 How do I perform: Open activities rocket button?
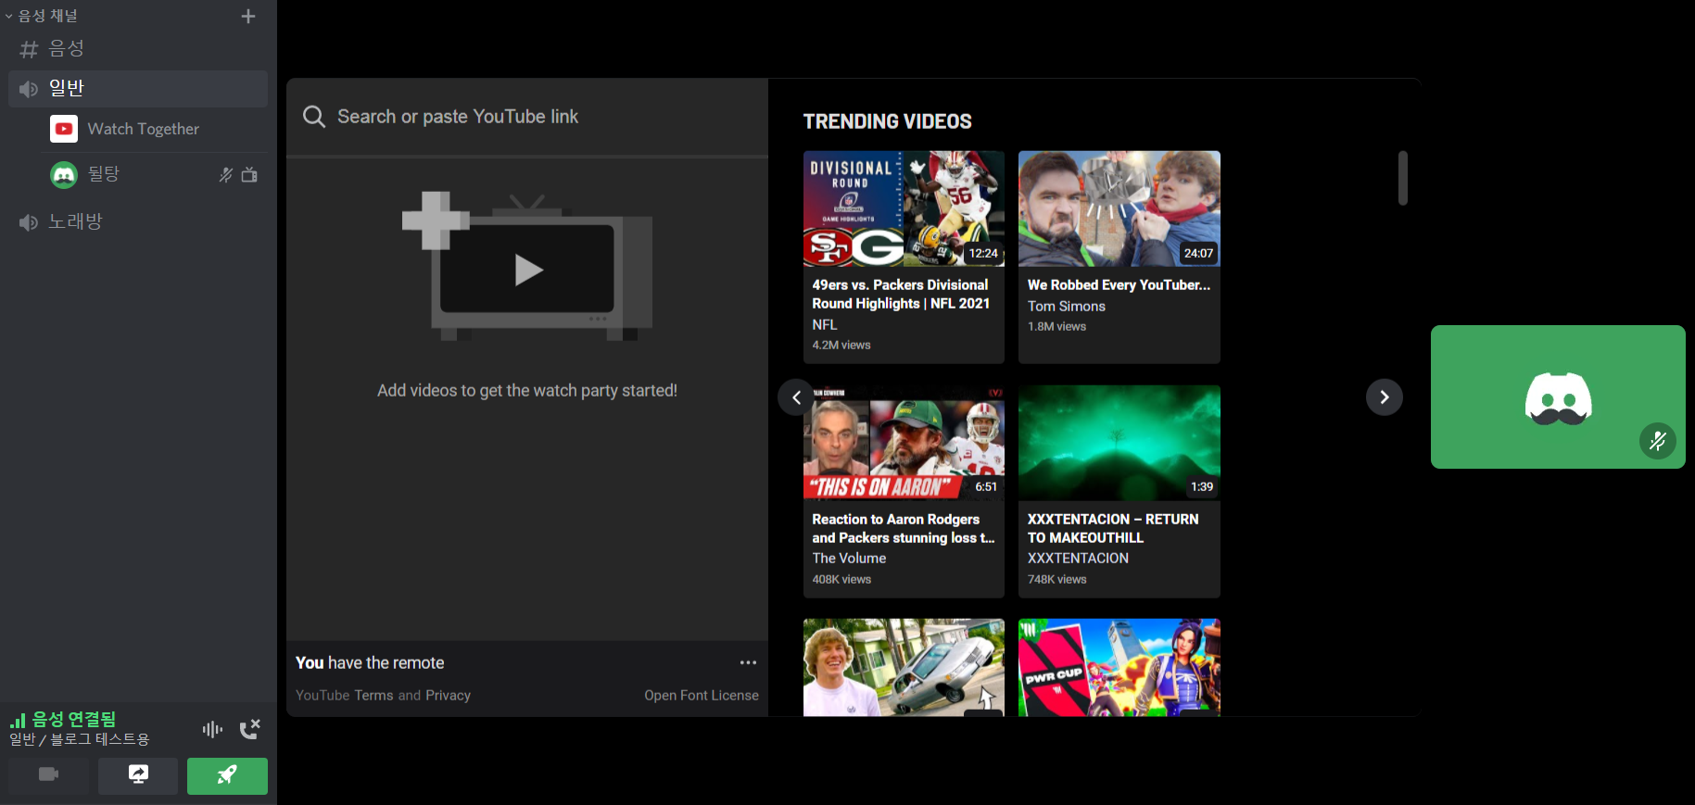tap(227, 776)
